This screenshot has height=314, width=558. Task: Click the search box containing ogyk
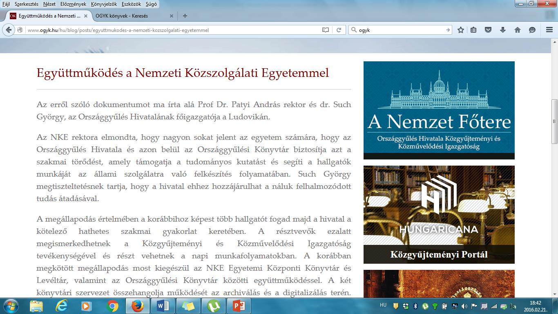[400, 30]
